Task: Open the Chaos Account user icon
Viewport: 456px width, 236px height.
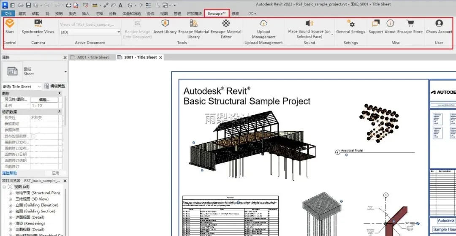Action: pyautogui.click(x=439, y=23)
